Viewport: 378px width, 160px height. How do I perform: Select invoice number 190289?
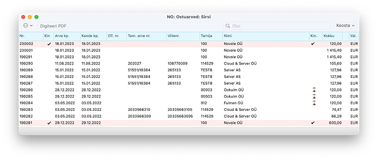26,70
